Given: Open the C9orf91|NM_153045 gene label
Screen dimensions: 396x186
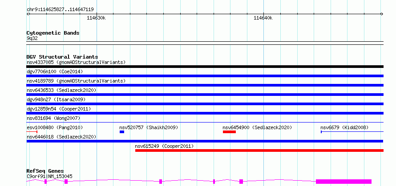Looking at the screenshot, I should (49, 176).
